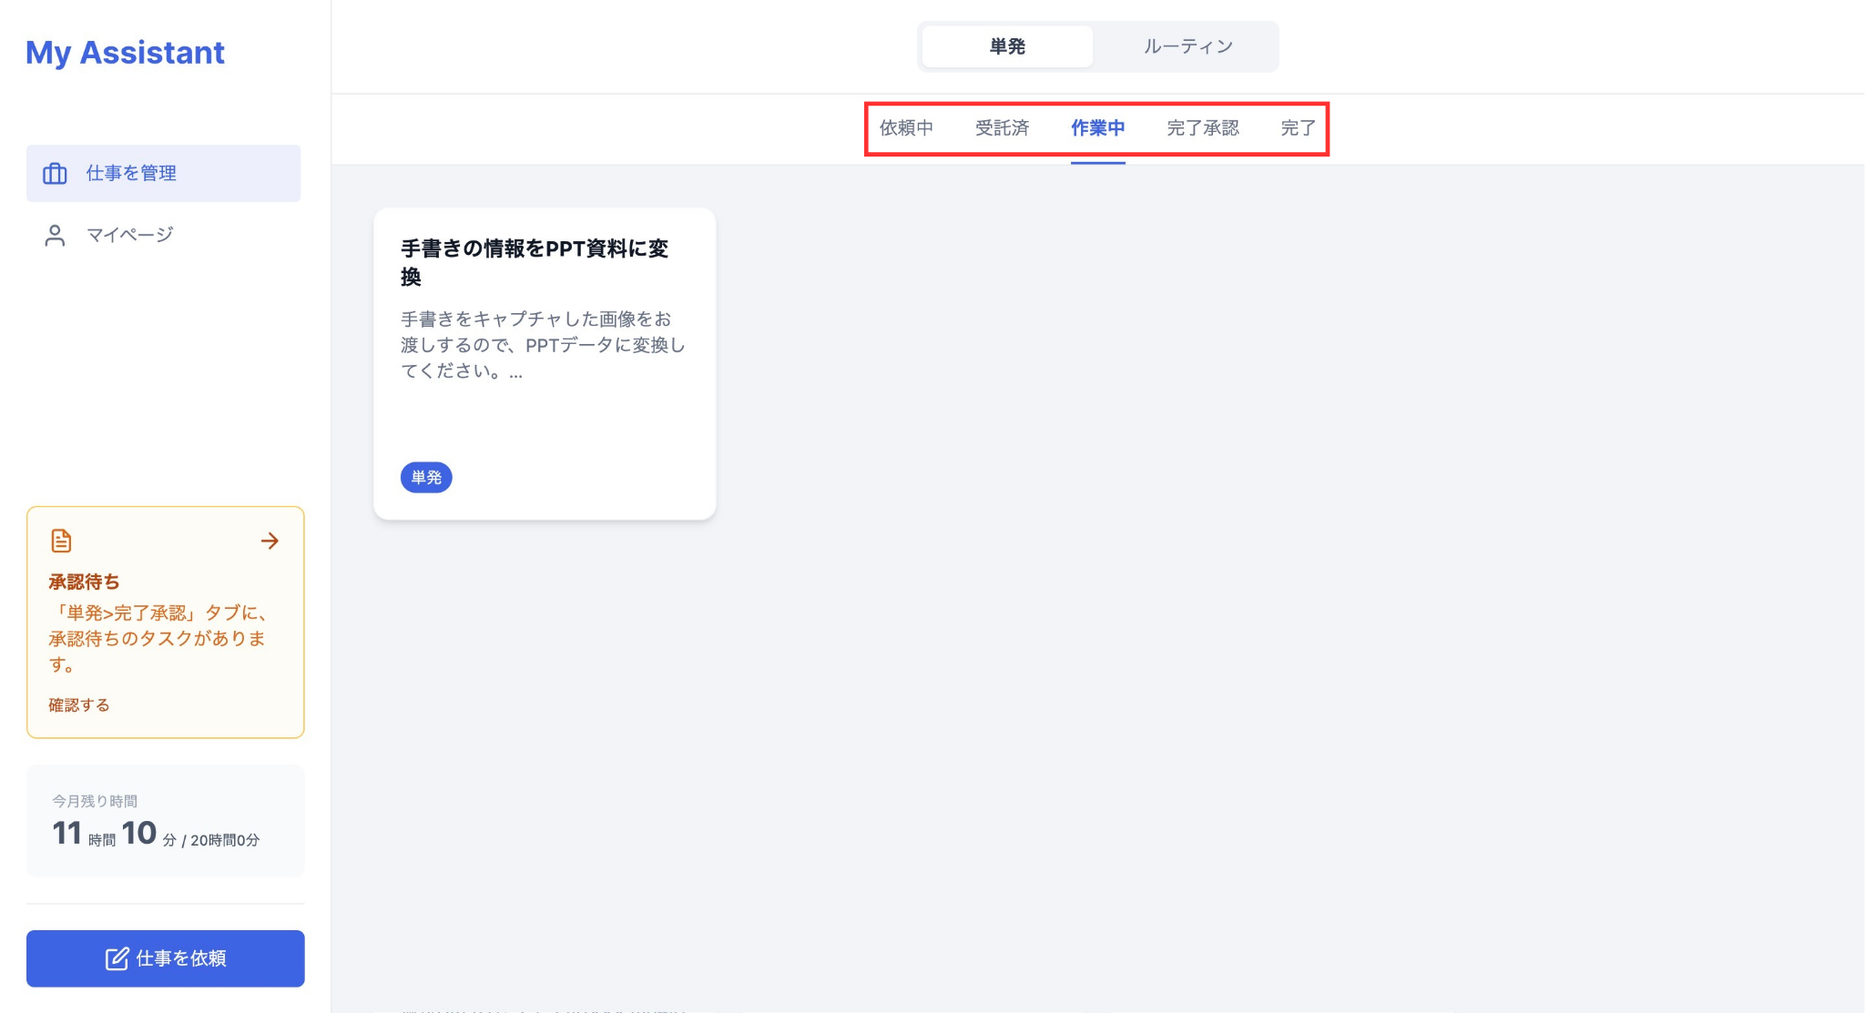Click the 仕事を依頼 button
Viewport: 1865px width, 1013px height.
pos(165,957)
